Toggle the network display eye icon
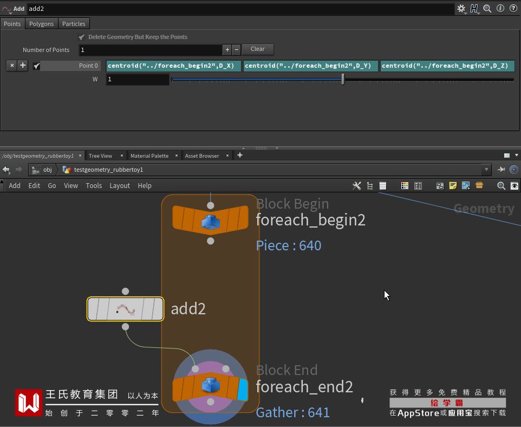Viewport: 521px width, 427px height. [x=514, y=186]
